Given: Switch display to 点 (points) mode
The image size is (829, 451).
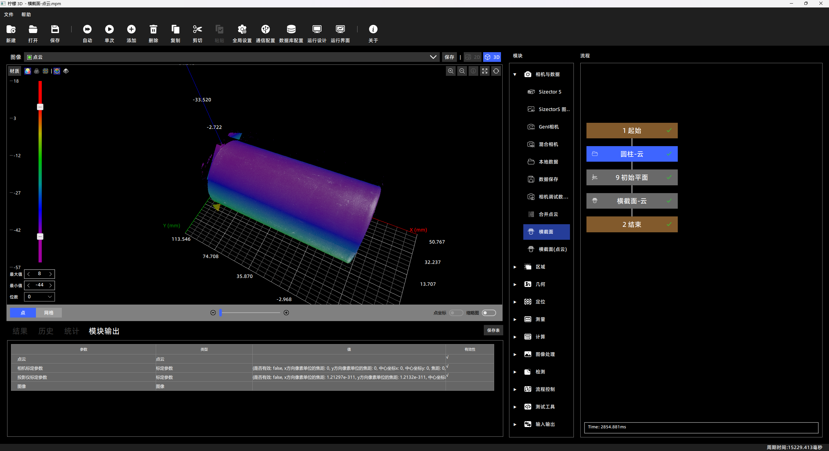Looking at the screenshot, I should coord(23,313).
